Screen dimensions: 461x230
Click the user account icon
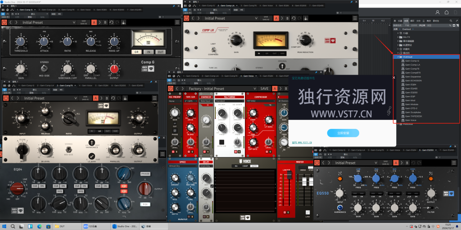438,12
